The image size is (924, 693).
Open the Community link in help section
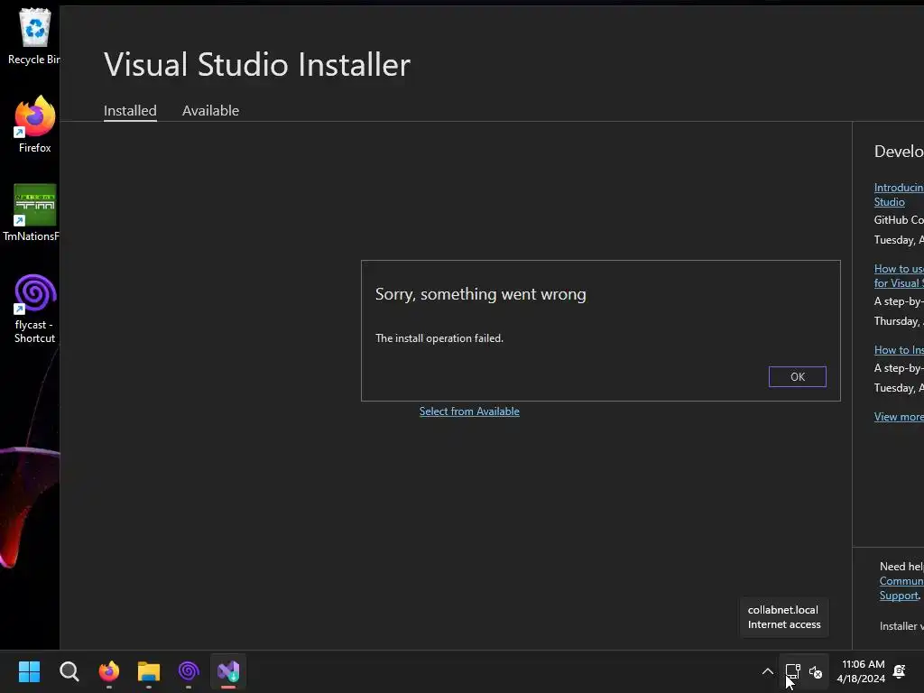901,581
